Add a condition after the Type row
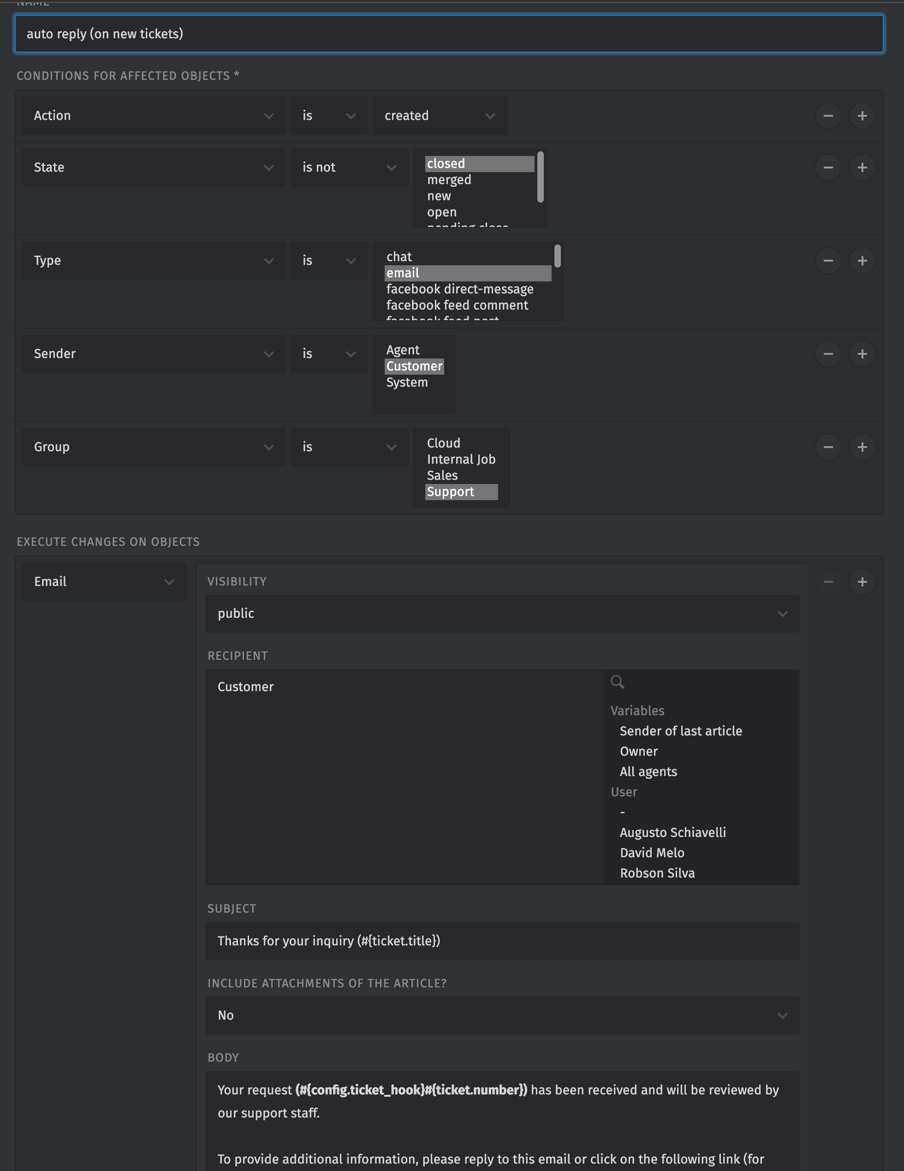The width and height of the screenshot is (904, 1171). [x=862, y=261]
